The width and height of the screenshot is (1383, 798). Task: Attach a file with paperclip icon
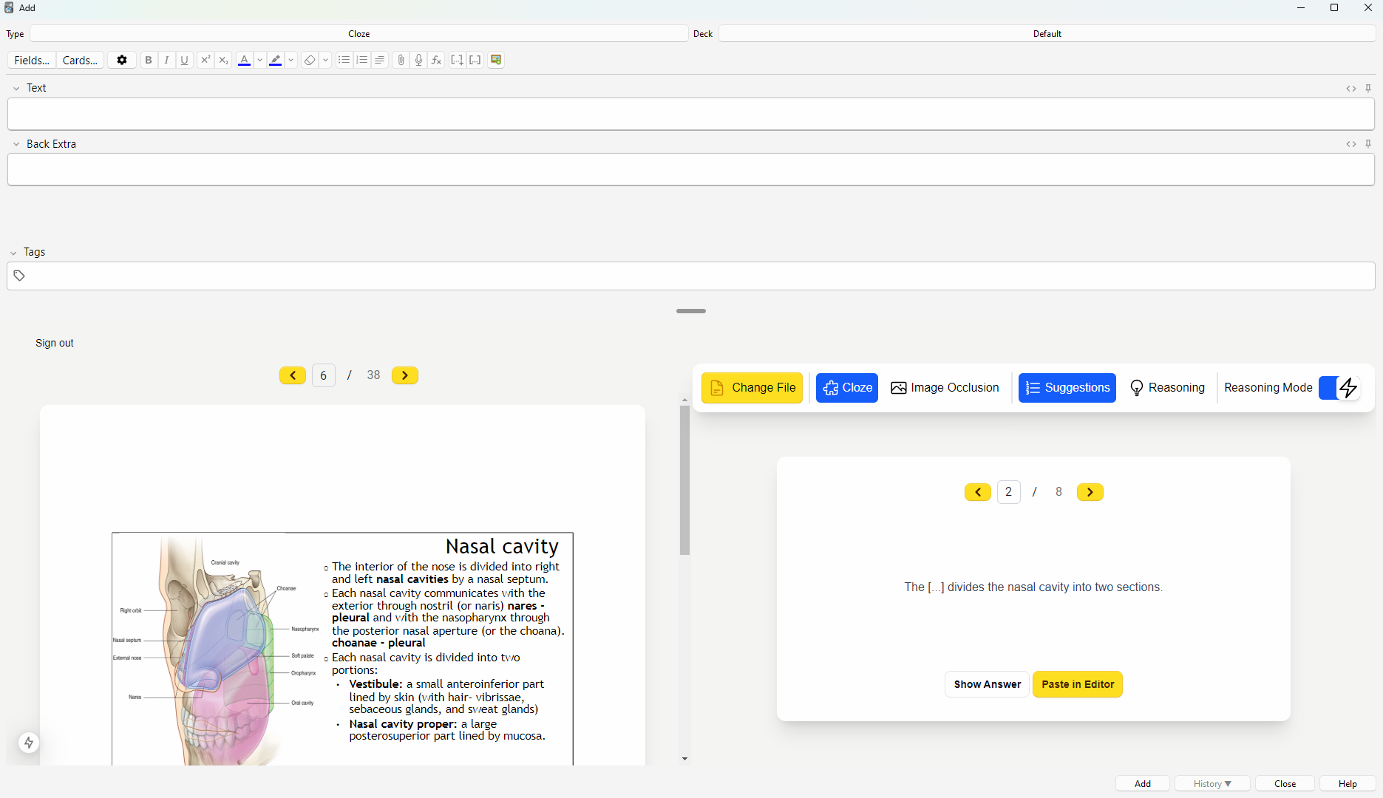coord(401,61)
